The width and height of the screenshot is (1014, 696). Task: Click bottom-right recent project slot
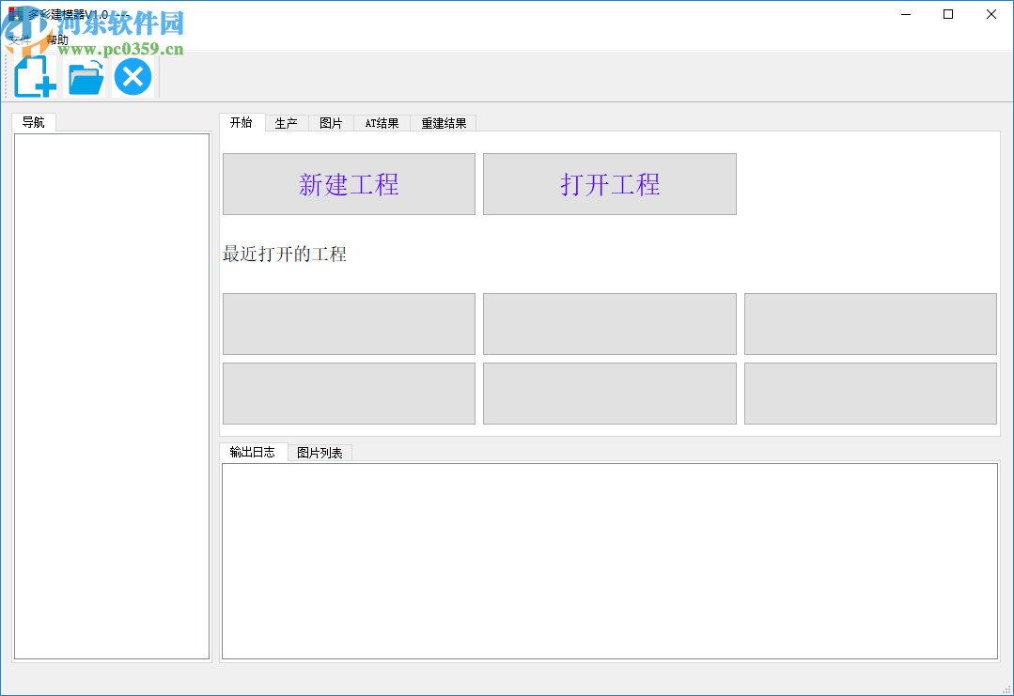pos(870,394)
